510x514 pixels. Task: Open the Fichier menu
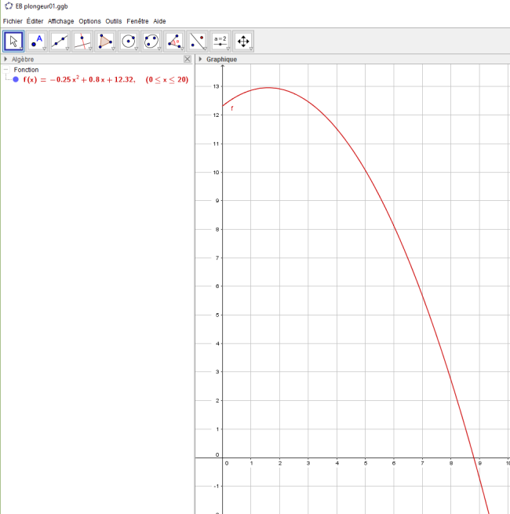[13, 21]
